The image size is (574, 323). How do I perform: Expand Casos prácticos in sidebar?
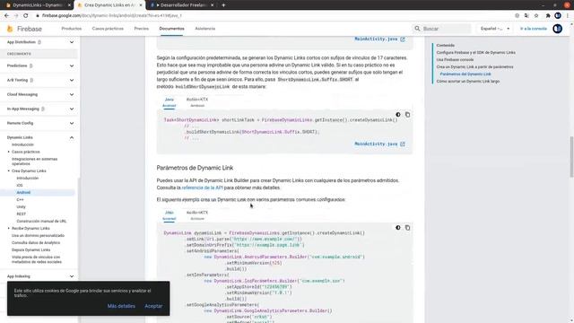click(x=26, y=152)
